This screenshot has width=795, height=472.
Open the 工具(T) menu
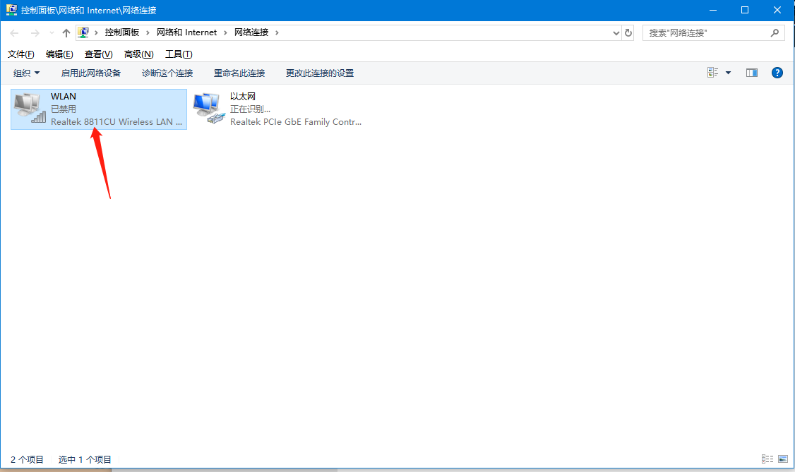pyautogui.click(x=179, y=54)
